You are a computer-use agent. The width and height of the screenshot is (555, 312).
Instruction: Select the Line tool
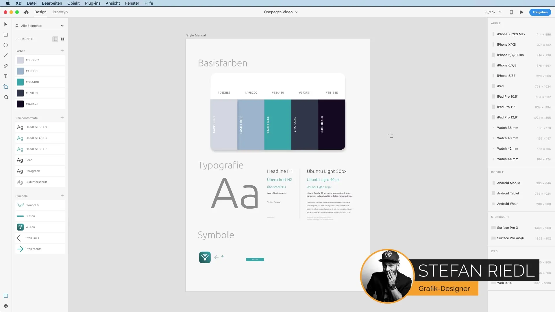(6, 55)
